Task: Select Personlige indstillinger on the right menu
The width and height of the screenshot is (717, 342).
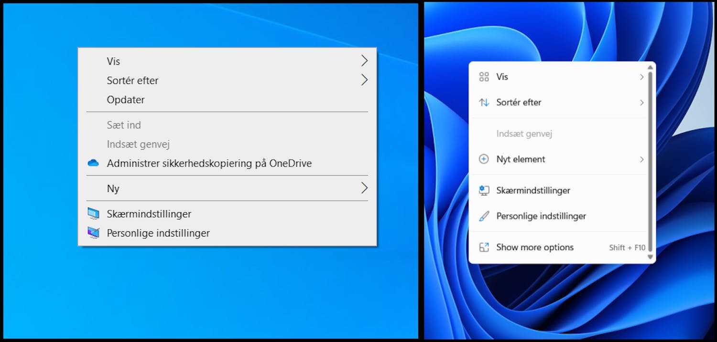Action: (x=541, y=216)
